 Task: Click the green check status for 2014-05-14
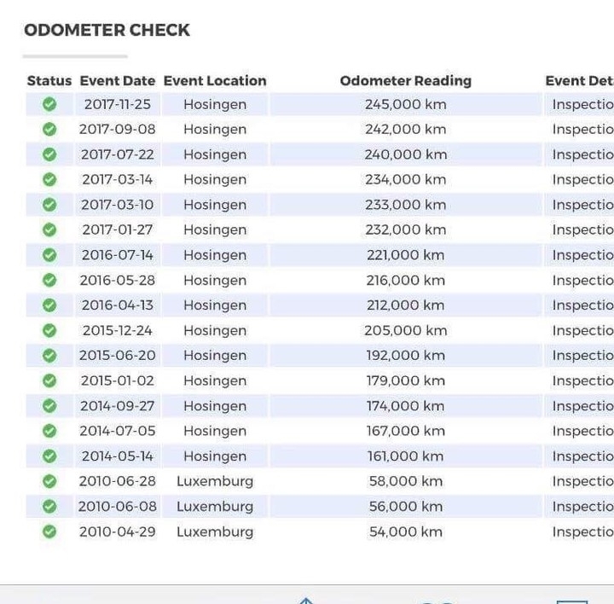pos(49,456)
